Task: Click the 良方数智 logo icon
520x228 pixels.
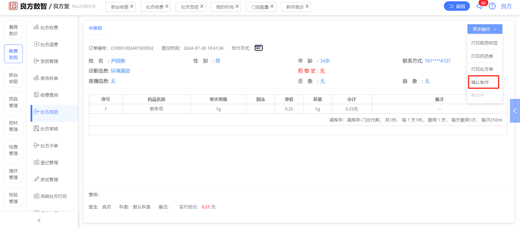Action: (13, 6)
